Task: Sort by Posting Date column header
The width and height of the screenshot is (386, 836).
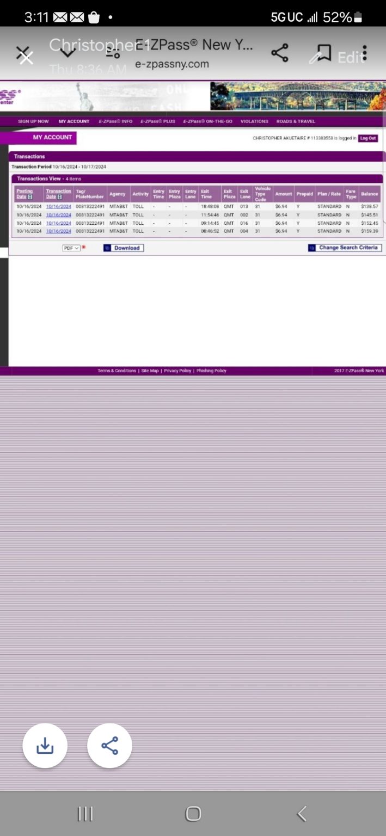Action: pos(24,194)
